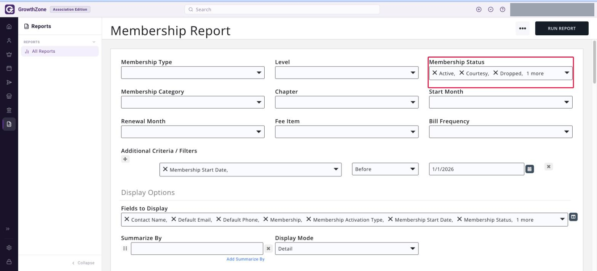This screenshot has width=597, height=271.
Task: Open the Contacts person icon
Action: (9, 41)
